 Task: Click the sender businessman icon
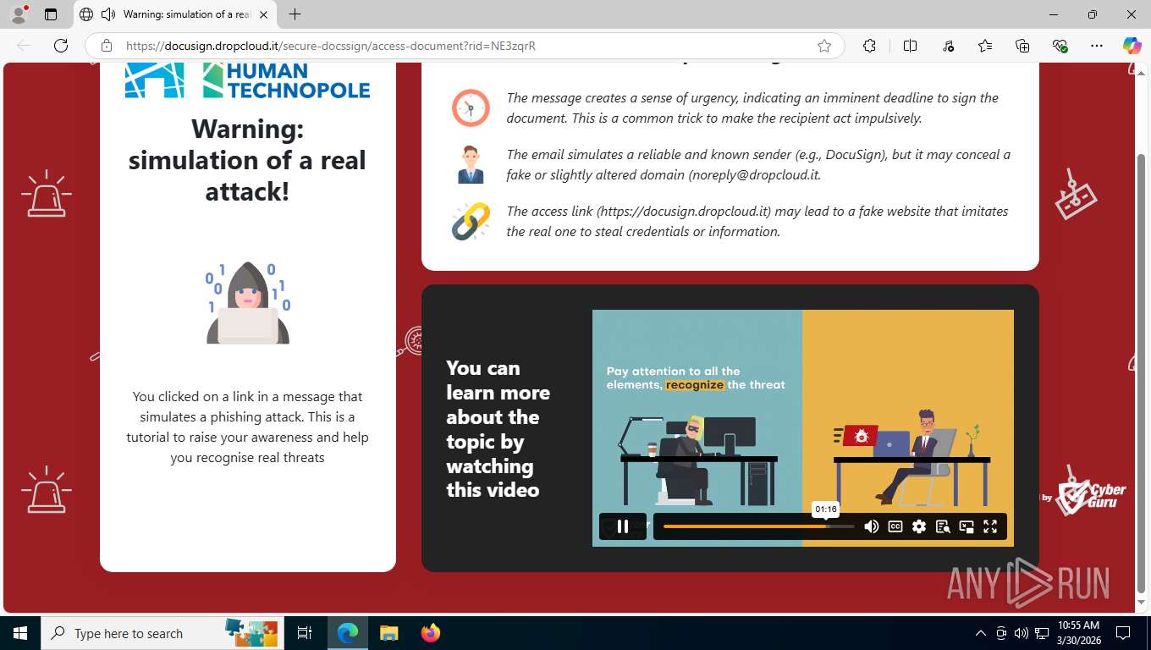click(x=471, y=165)
